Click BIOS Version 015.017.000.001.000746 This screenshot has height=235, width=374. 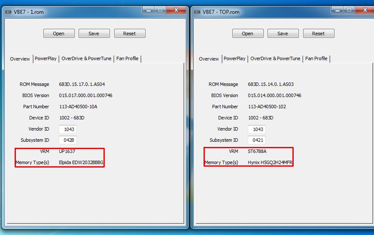pos(85,95)
